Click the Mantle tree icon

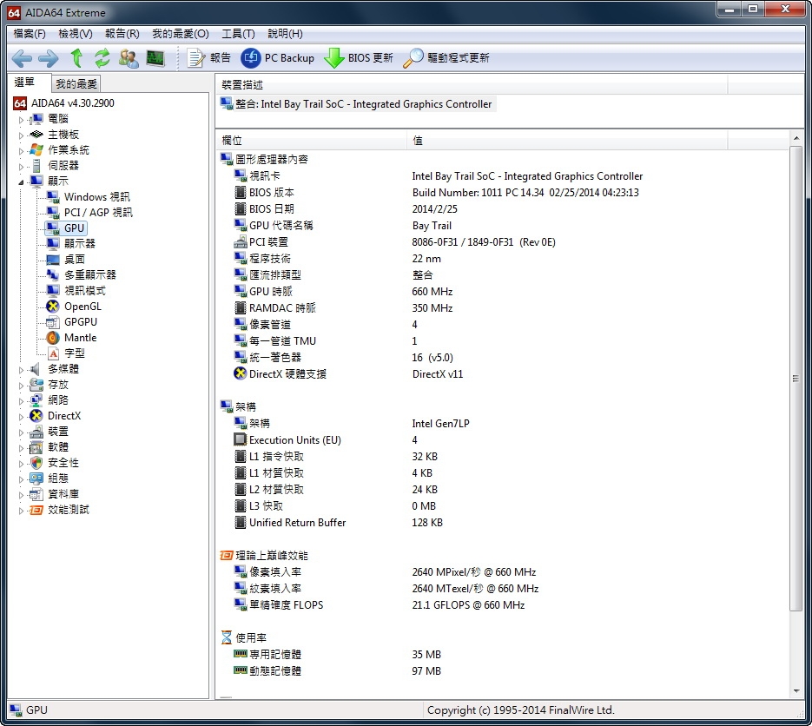[x=53, y=338]
